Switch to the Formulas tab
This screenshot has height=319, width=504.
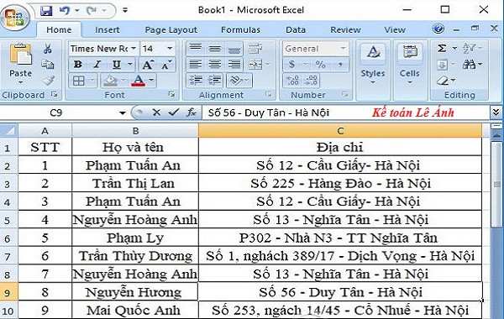240,30
